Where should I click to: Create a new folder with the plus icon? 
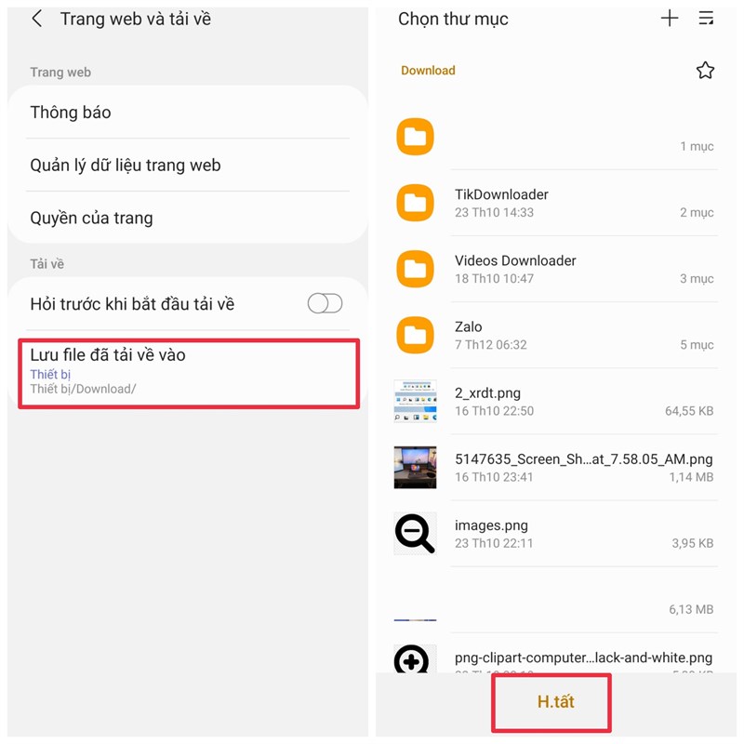click(x=670, y=19)
